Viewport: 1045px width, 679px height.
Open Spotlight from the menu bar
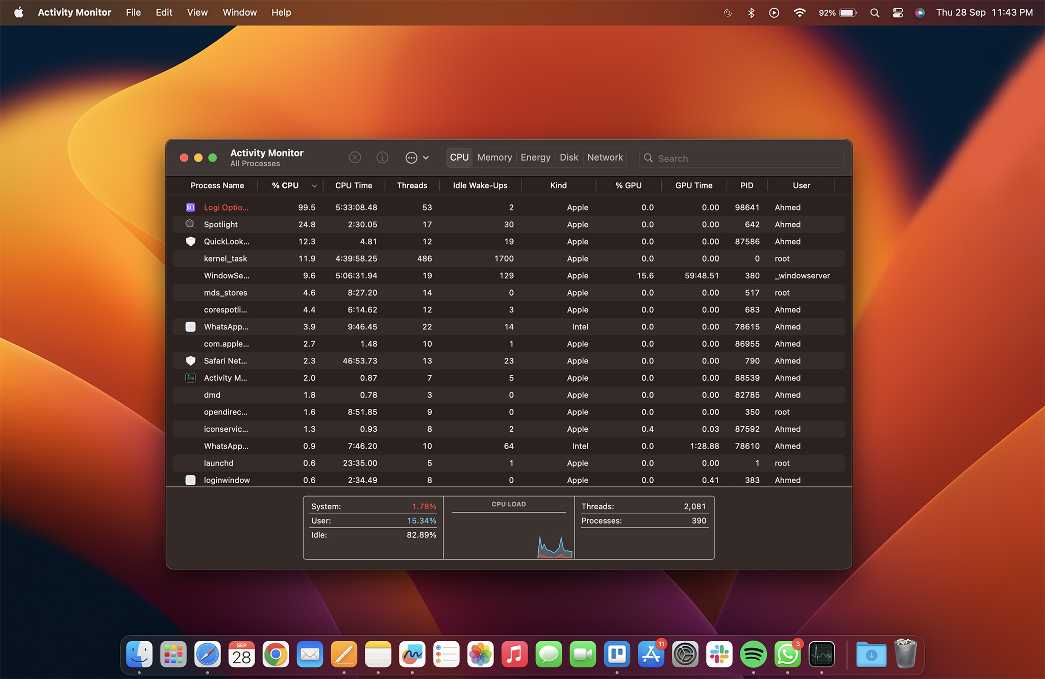(875, 11)
